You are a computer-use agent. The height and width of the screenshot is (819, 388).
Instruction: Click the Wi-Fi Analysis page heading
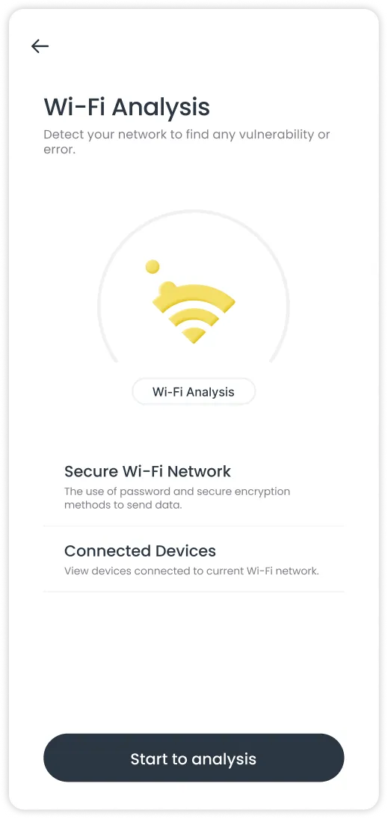pos(126,106)
